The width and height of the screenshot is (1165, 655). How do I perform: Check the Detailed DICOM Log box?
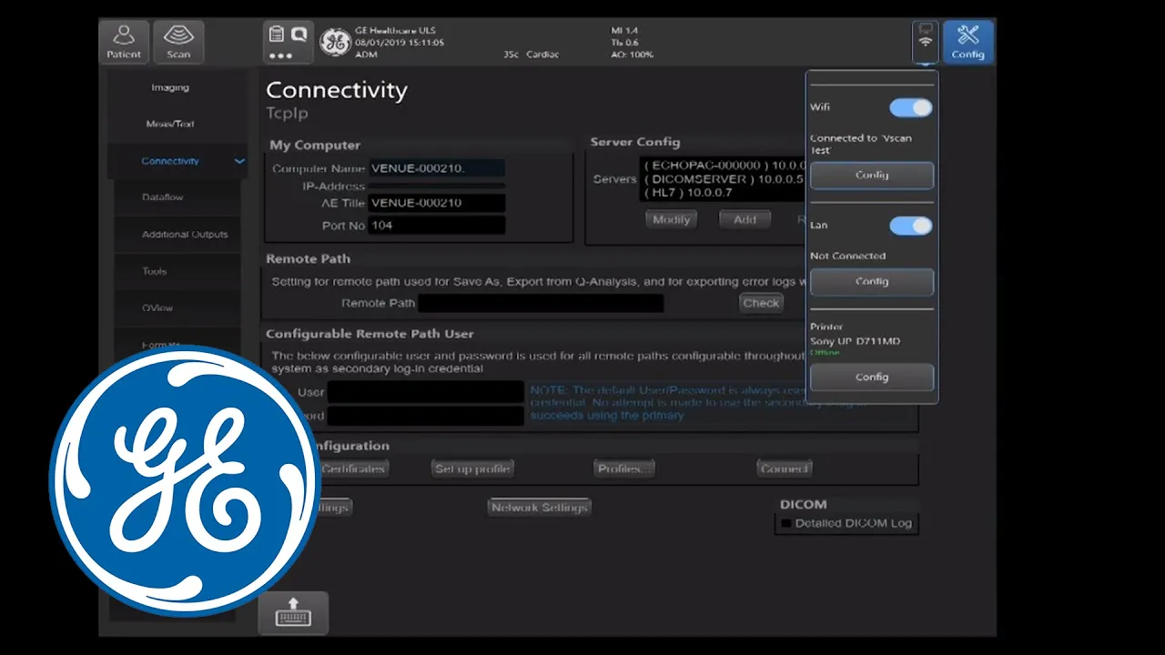coord(786,523)
